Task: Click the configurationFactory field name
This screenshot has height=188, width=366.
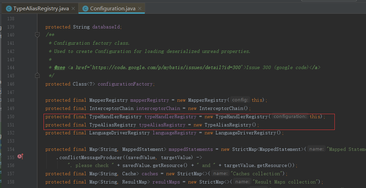Action: click(125, 84)
